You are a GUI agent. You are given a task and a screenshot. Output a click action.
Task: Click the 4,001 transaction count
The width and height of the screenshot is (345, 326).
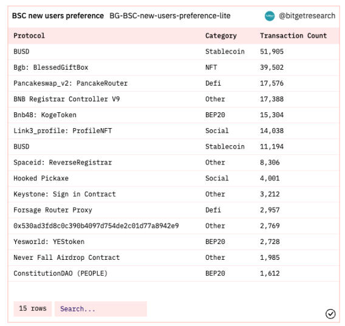coord(270,178)
